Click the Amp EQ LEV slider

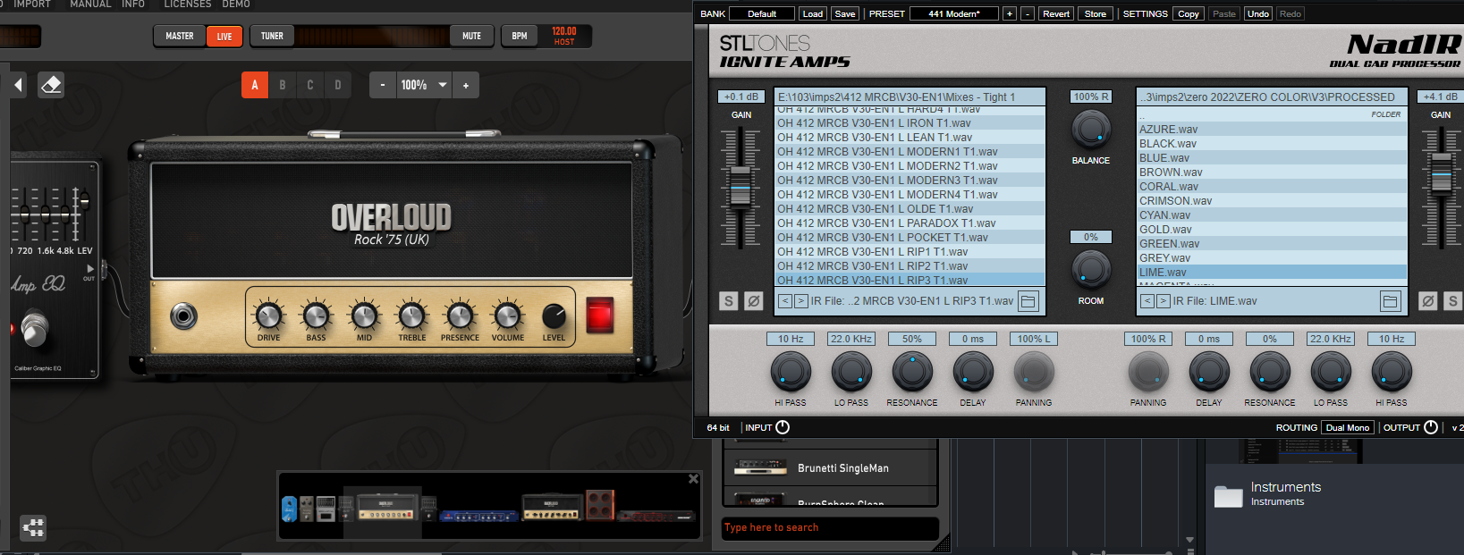(85, 201)
